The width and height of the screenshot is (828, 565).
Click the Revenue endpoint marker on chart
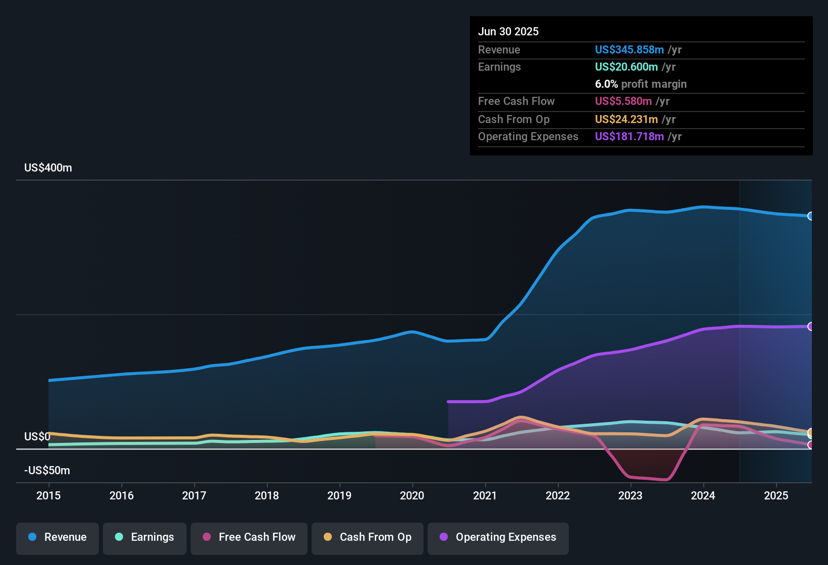tap(811, 216)
